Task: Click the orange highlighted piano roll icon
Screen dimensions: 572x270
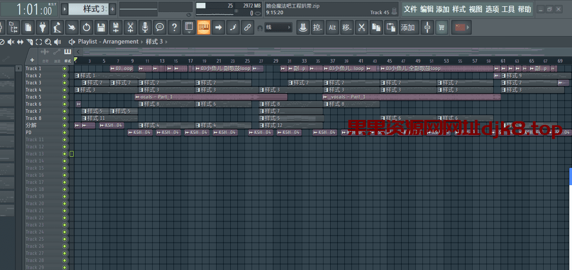Action: tap(203, 28)
